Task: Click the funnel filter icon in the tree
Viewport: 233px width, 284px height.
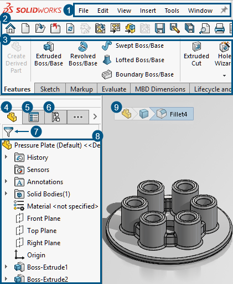Action: coord(8,132)
